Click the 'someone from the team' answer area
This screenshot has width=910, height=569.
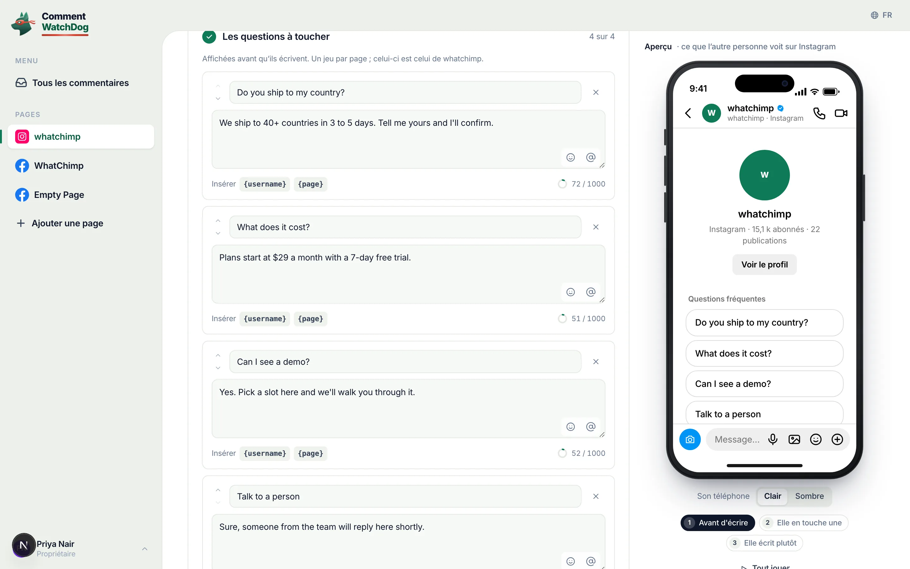[408, 542]
